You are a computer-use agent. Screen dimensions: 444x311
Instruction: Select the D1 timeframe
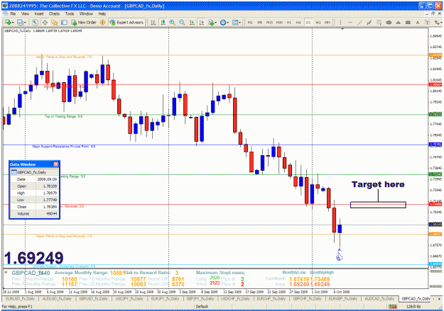308,22
